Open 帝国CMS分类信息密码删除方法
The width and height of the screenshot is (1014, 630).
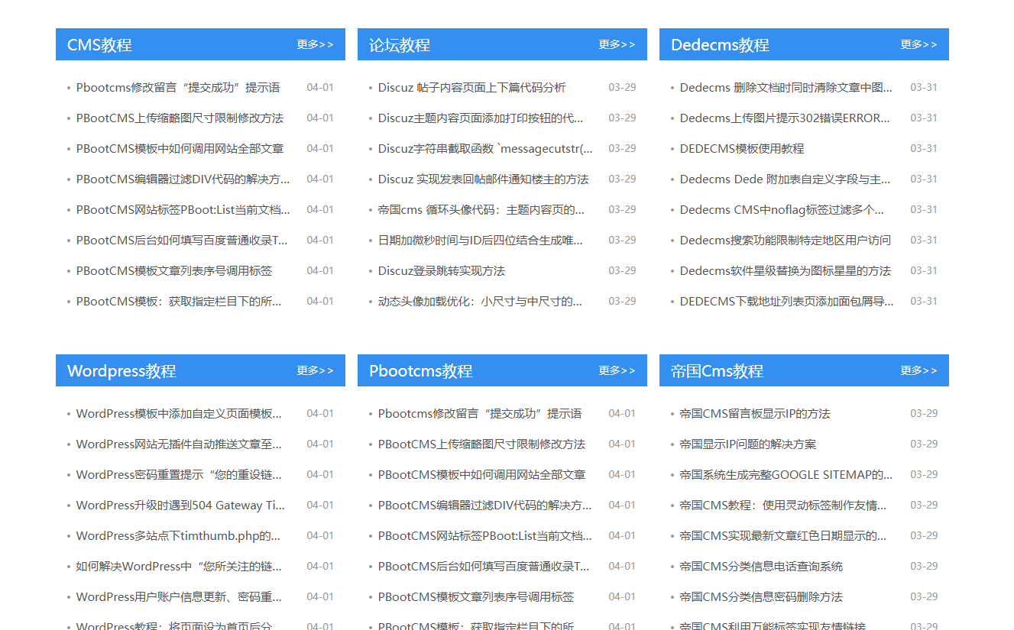click(x=761, y=597)
